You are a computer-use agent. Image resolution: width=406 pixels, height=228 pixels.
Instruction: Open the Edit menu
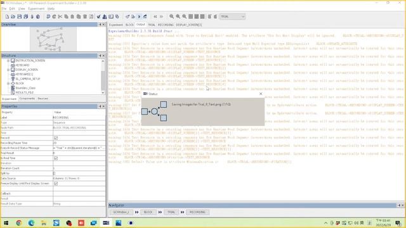click(x=12, y=8)
